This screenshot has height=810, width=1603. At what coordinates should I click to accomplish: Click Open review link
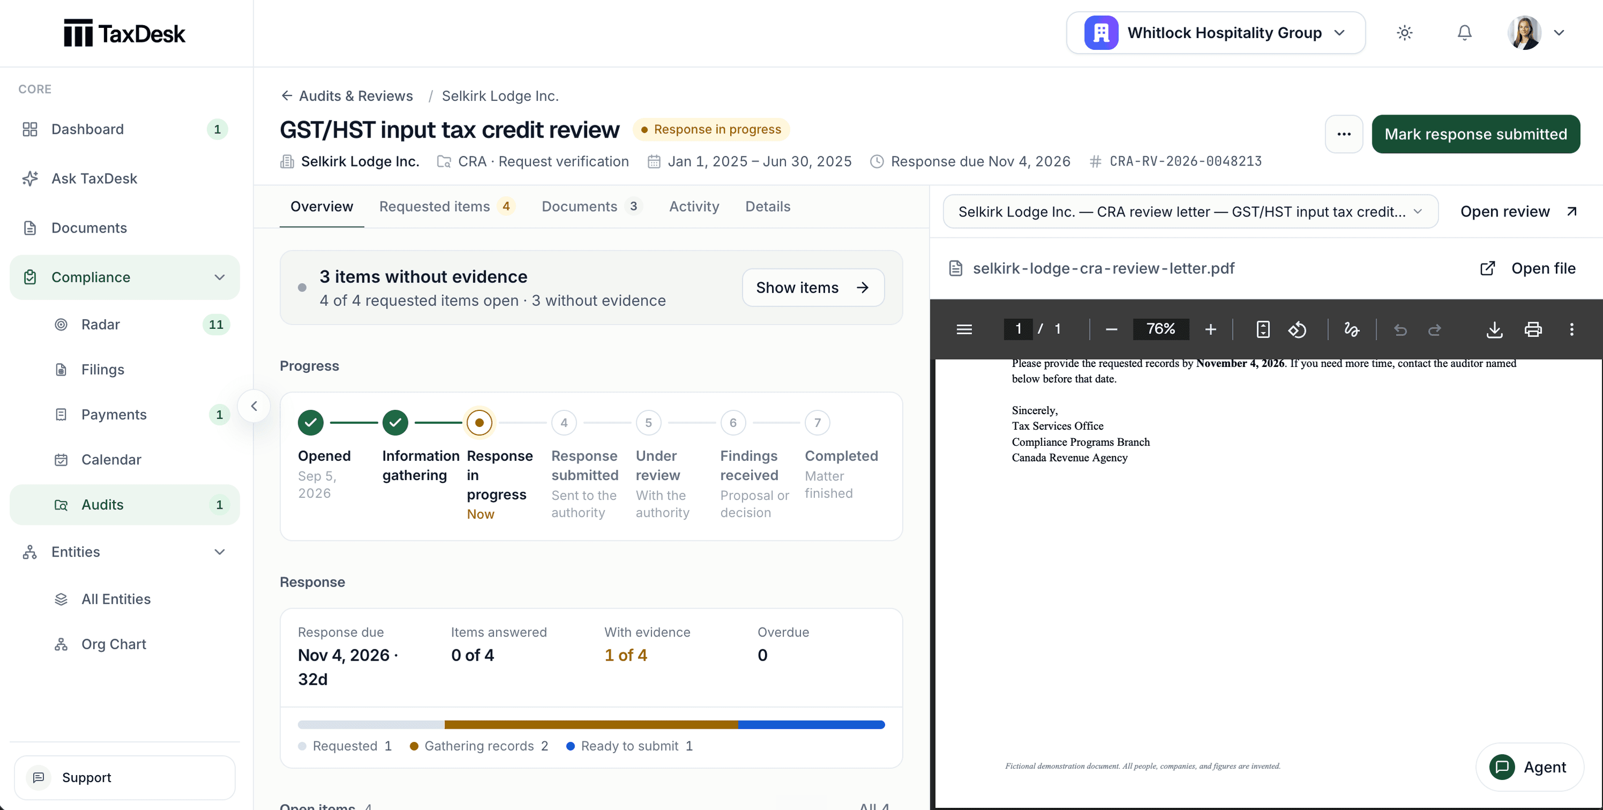(1518, 212)
